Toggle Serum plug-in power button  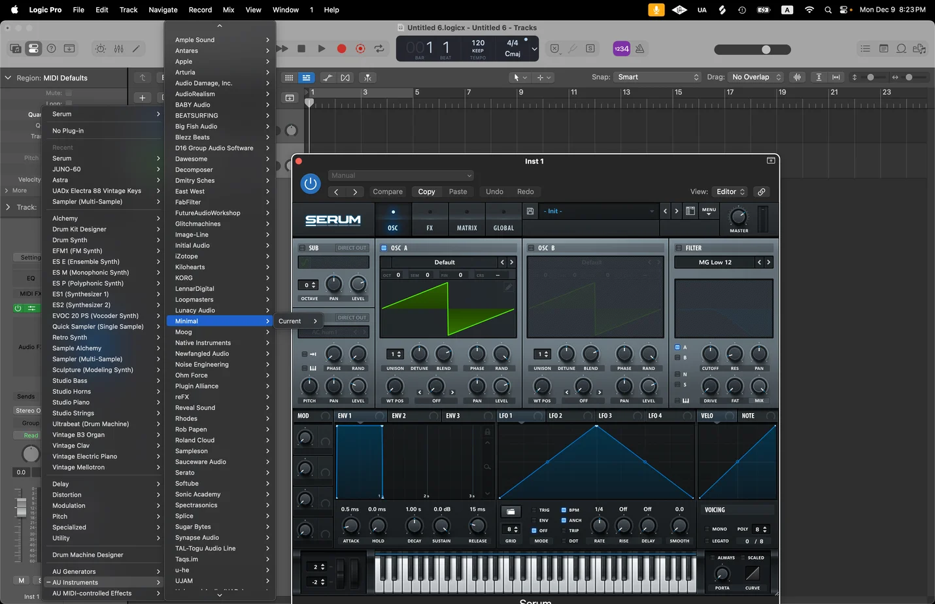point(311,184)
